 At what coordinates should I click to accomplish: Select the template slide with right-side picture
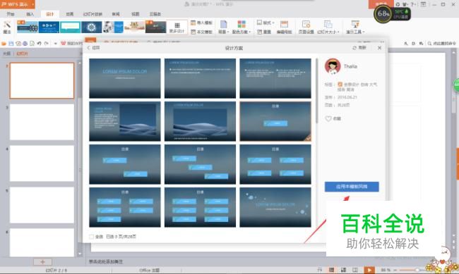125,121
